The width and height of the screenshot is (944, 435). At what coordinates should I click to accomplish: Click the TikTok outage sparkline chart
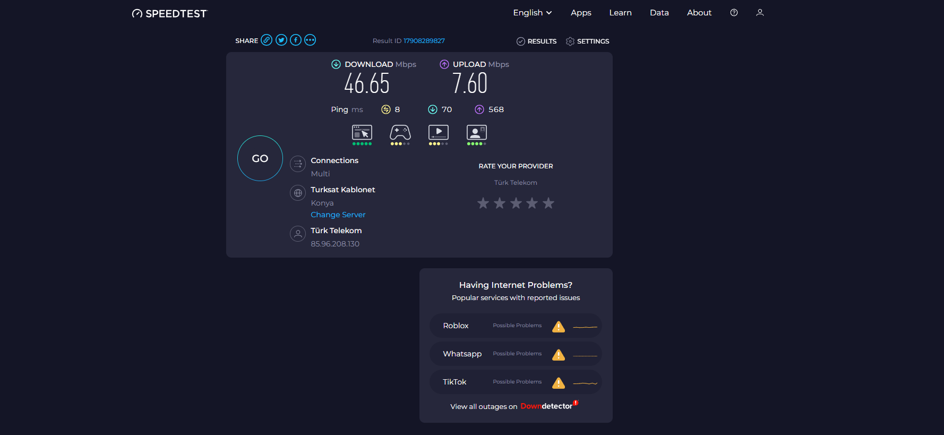(585, 383)
